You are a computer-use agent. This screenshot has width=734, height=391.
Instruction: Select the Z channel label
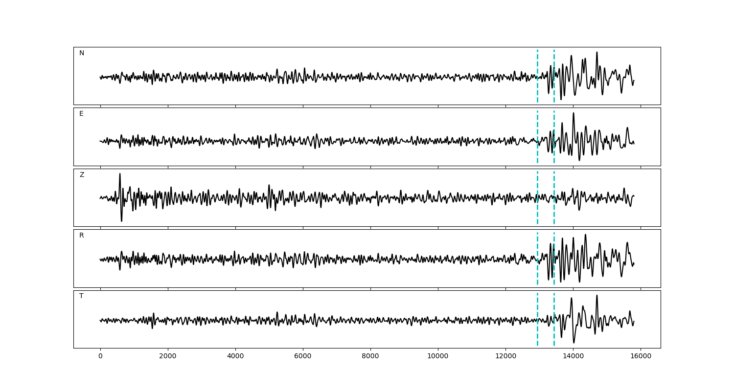pos(82,175)
